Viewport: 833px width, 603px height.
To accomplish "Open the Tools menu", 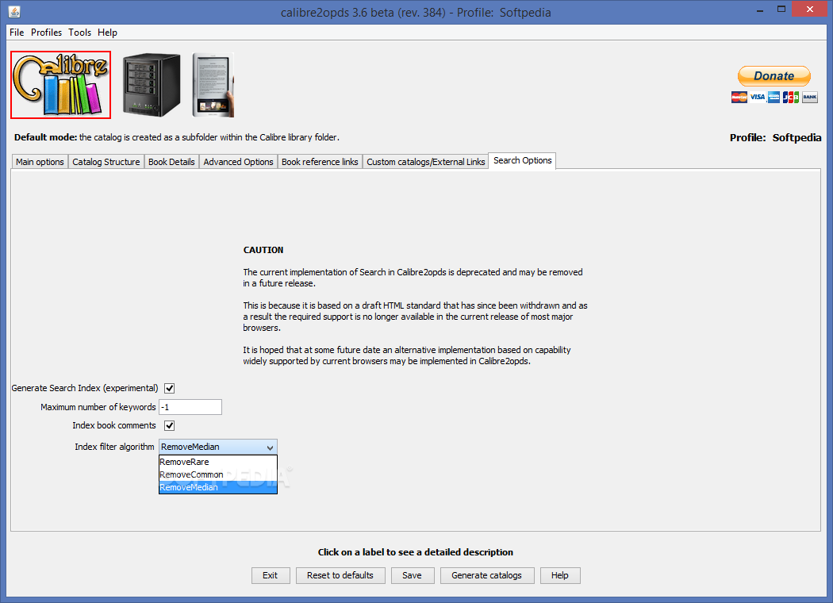I will pos(79,33).
